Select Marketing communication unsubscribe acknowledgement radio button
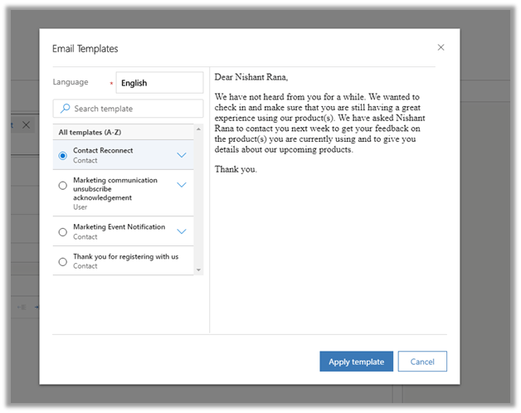The height and width of the screenshot is (413, 521). pos(63,186)
